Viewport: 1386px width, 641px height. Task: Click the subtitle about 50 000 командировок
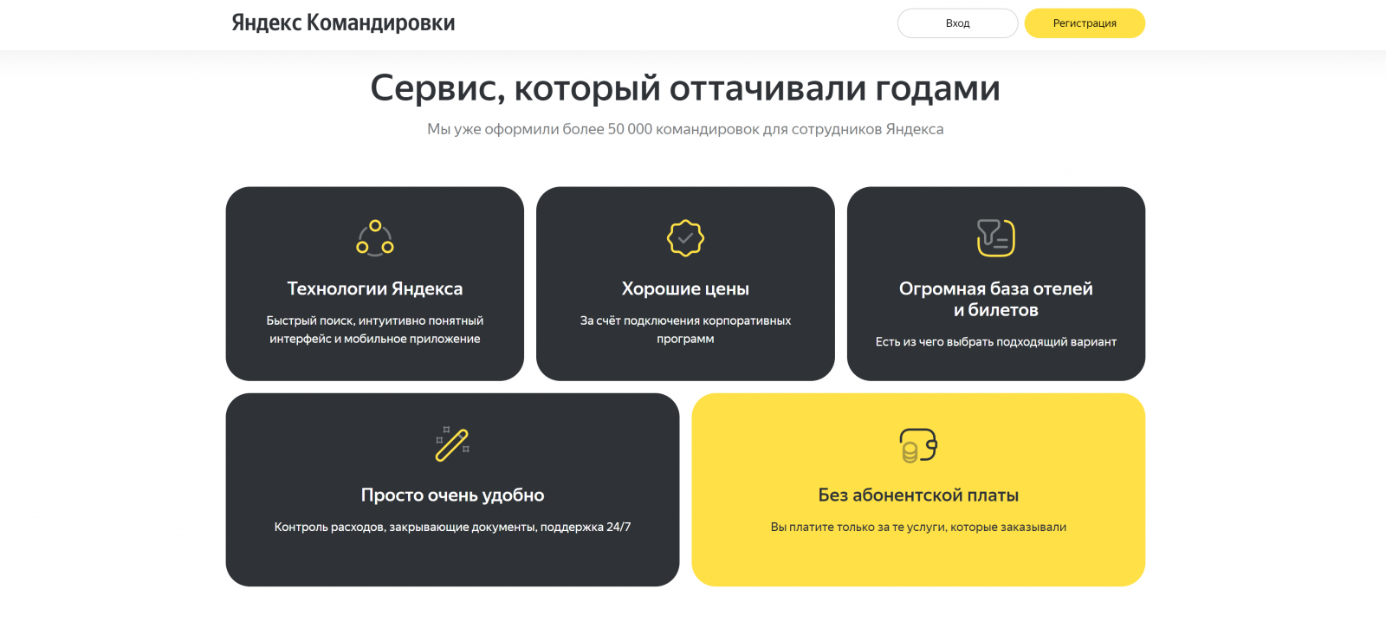[x=685, y=129]
